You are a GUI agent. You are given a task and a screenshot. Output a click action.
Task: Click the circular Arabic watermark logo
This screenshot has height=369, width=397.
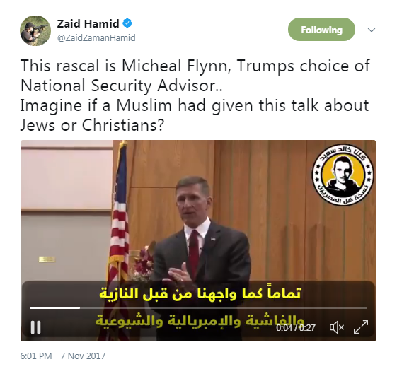(343, 175)
